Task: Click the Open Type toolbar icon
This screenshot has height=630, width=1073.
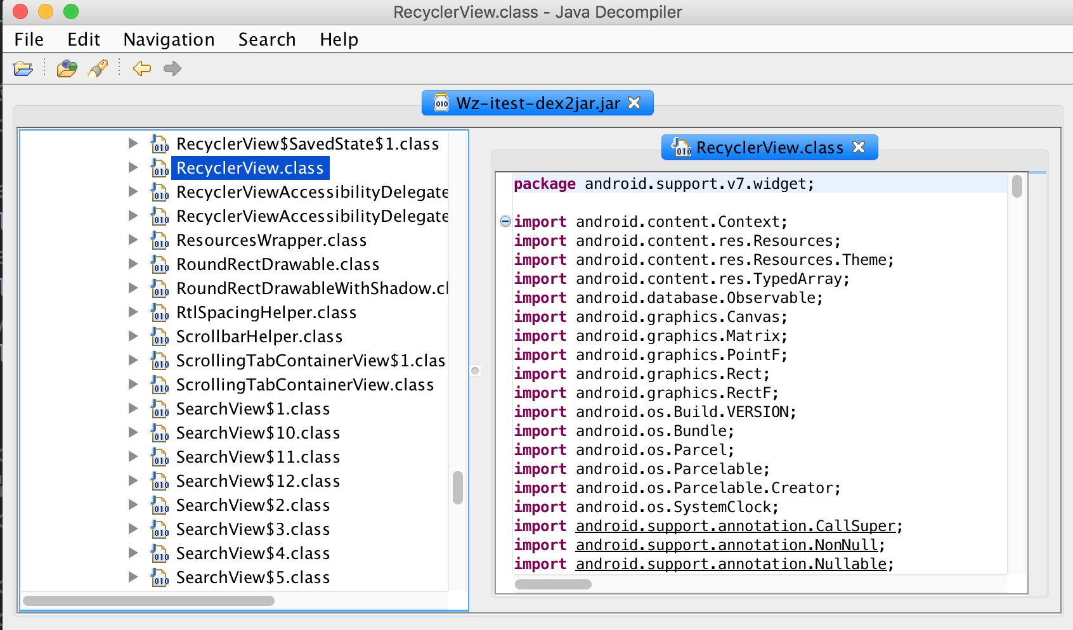Action: click(67, 68)
